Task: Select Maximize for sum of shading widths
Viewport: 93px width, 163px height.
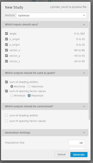Action: [29, 87]
